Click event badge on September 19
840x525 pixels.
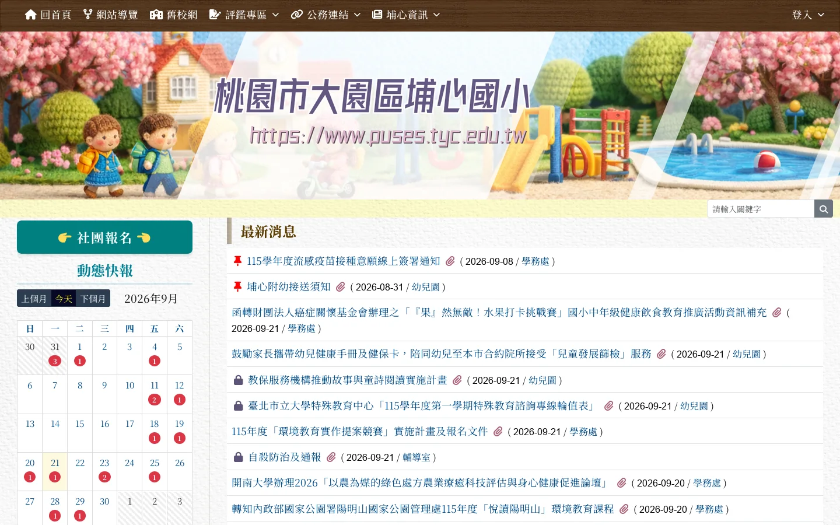point(180,438)
